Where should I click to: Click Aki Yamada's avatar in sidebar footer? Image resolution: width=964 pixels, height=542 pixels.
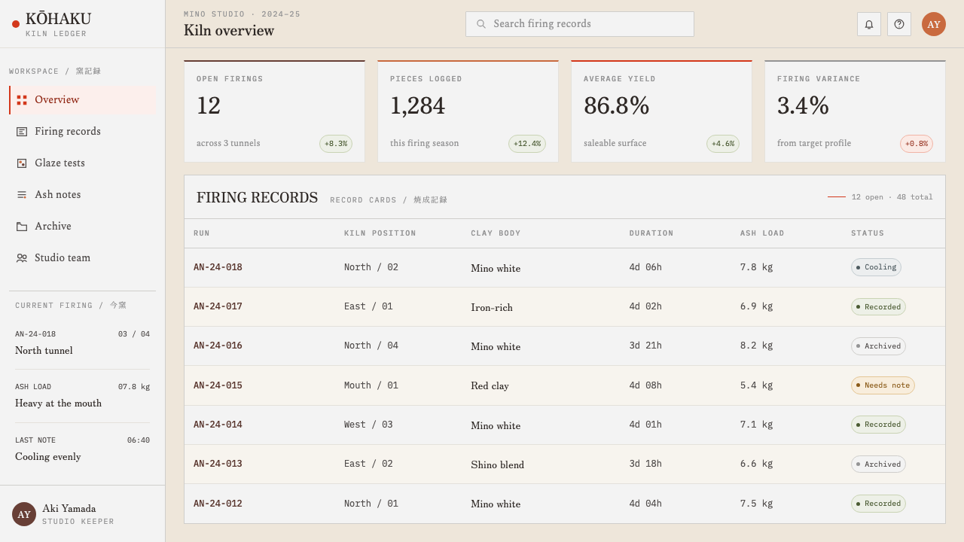click(24, 514)
